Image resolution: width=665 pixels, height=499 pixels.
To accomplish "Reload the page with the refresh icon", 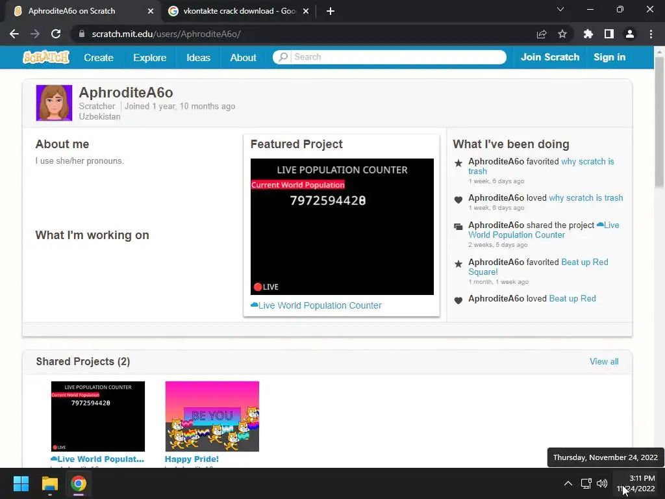I will coord(56,34).
